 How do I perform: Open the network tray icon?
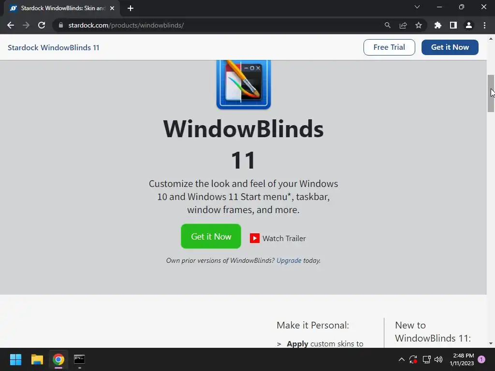click(x=426, y=359)
